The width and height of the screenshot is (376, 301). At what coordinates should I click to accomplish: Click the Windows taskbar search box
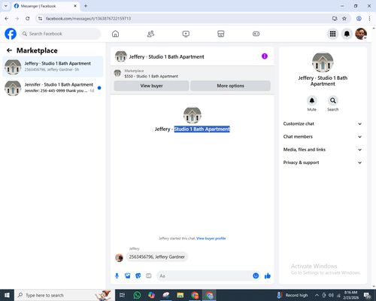pos(65,295)
